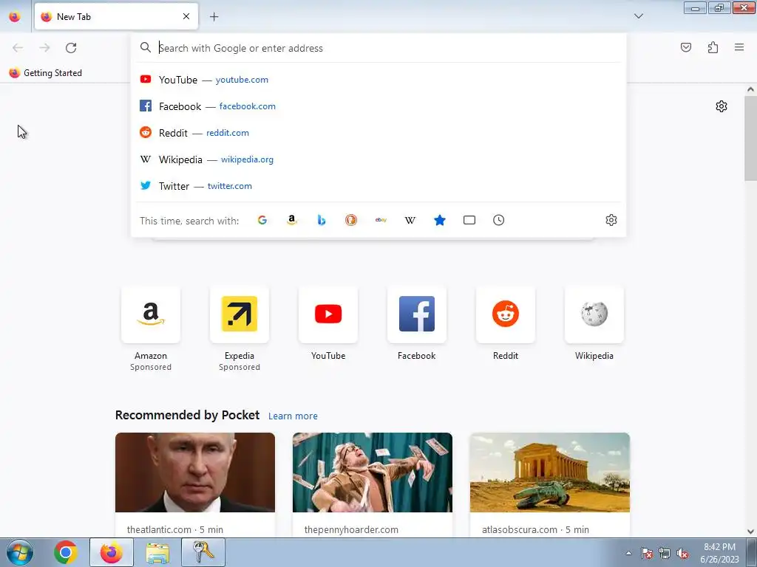
Task: Click scrollbar down arrow
Action: pos(750,532)
